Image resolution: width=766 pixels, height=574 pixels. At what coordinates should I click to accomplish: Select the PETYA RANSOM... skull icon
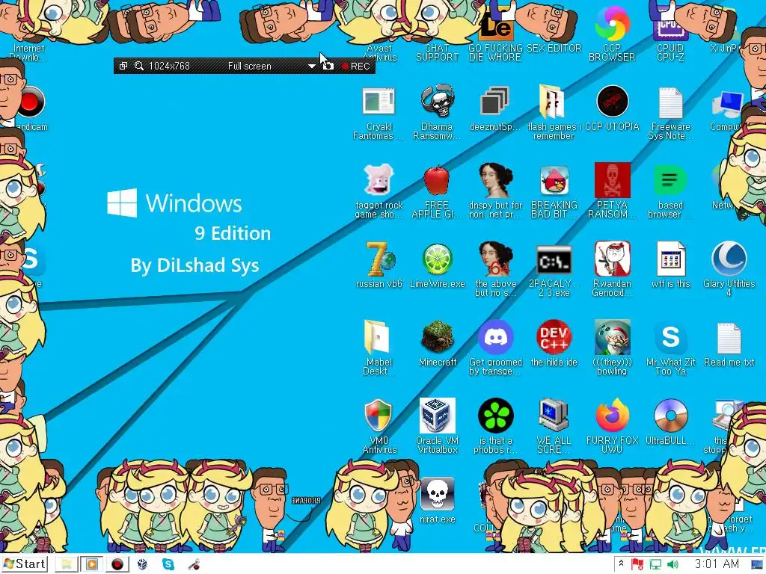click(x=612, y=191)
